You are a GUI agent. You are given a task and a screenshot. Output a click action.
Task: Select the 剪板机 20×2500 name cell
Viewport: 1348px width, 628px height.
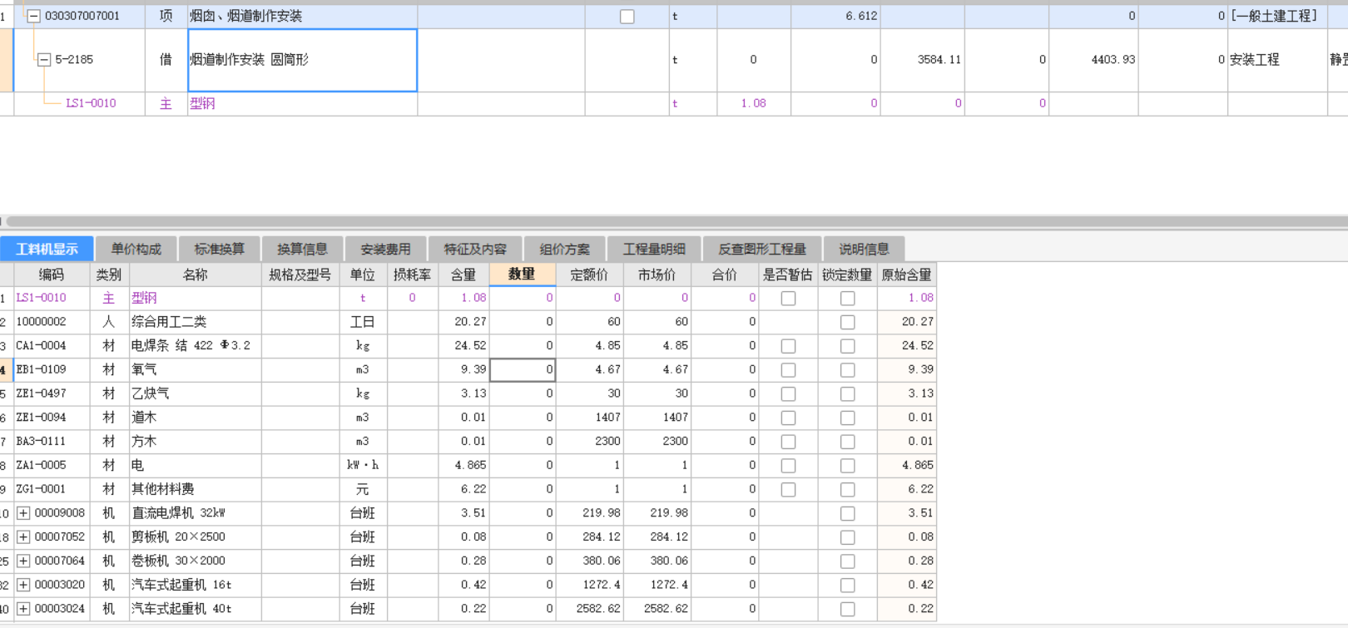pos(195,537)
